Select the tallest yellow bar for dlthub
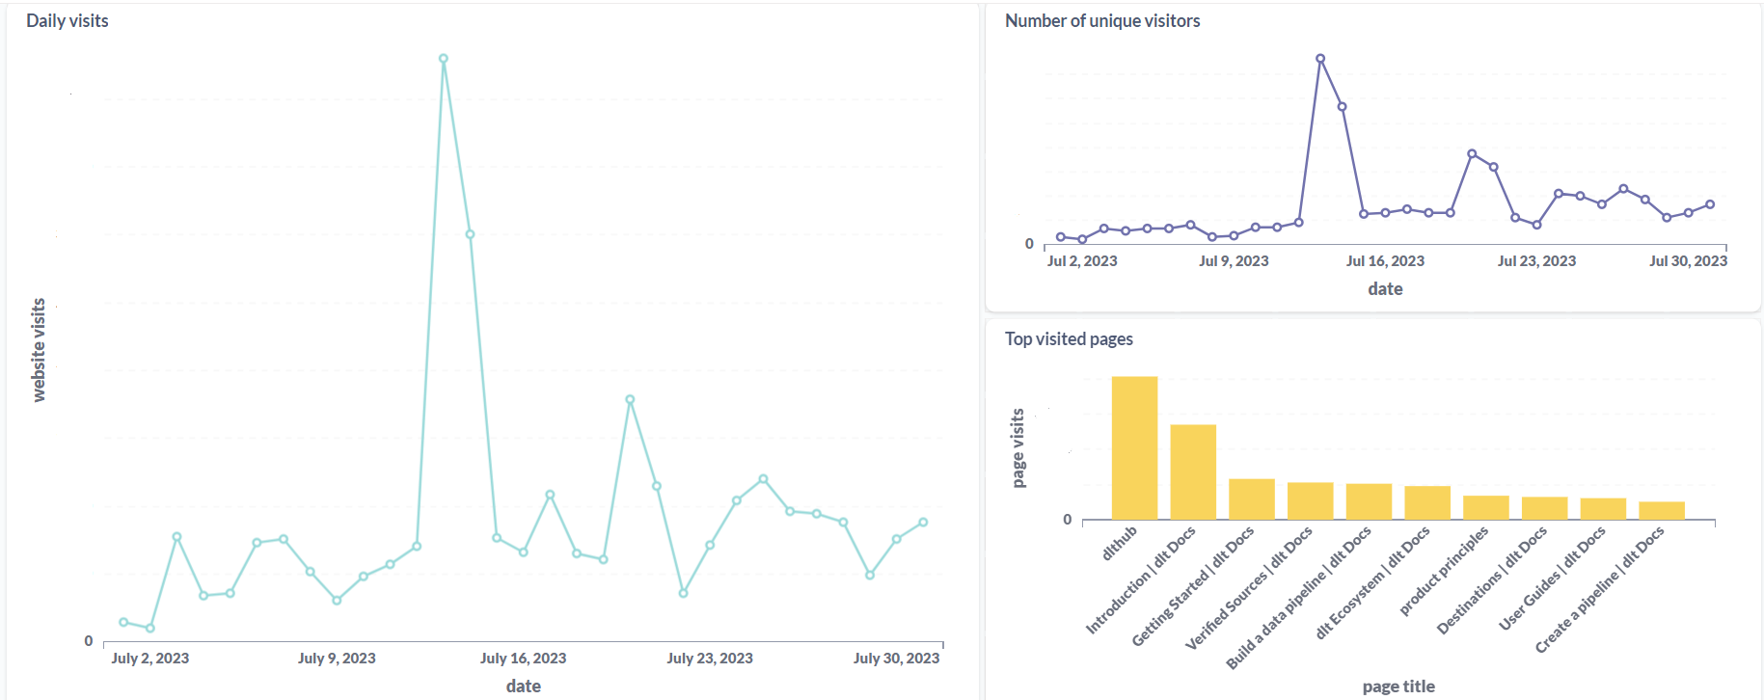The image size is (1764, 700). tap(1134, 447)
